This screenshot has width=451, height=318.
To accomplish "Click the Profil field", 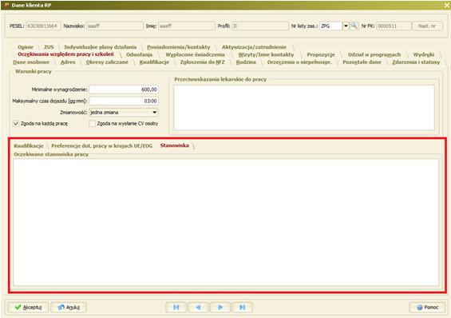I will pyautogui.click(x=260, y=26).
